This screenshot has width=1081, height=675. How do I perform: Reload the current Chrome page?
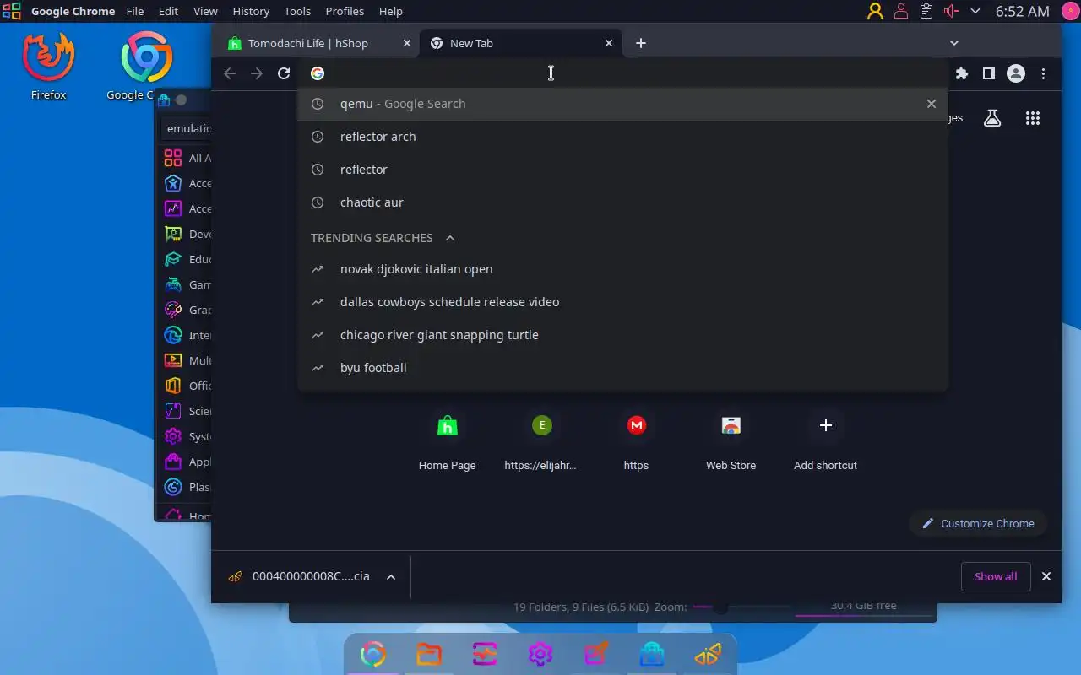click(284, 73)
